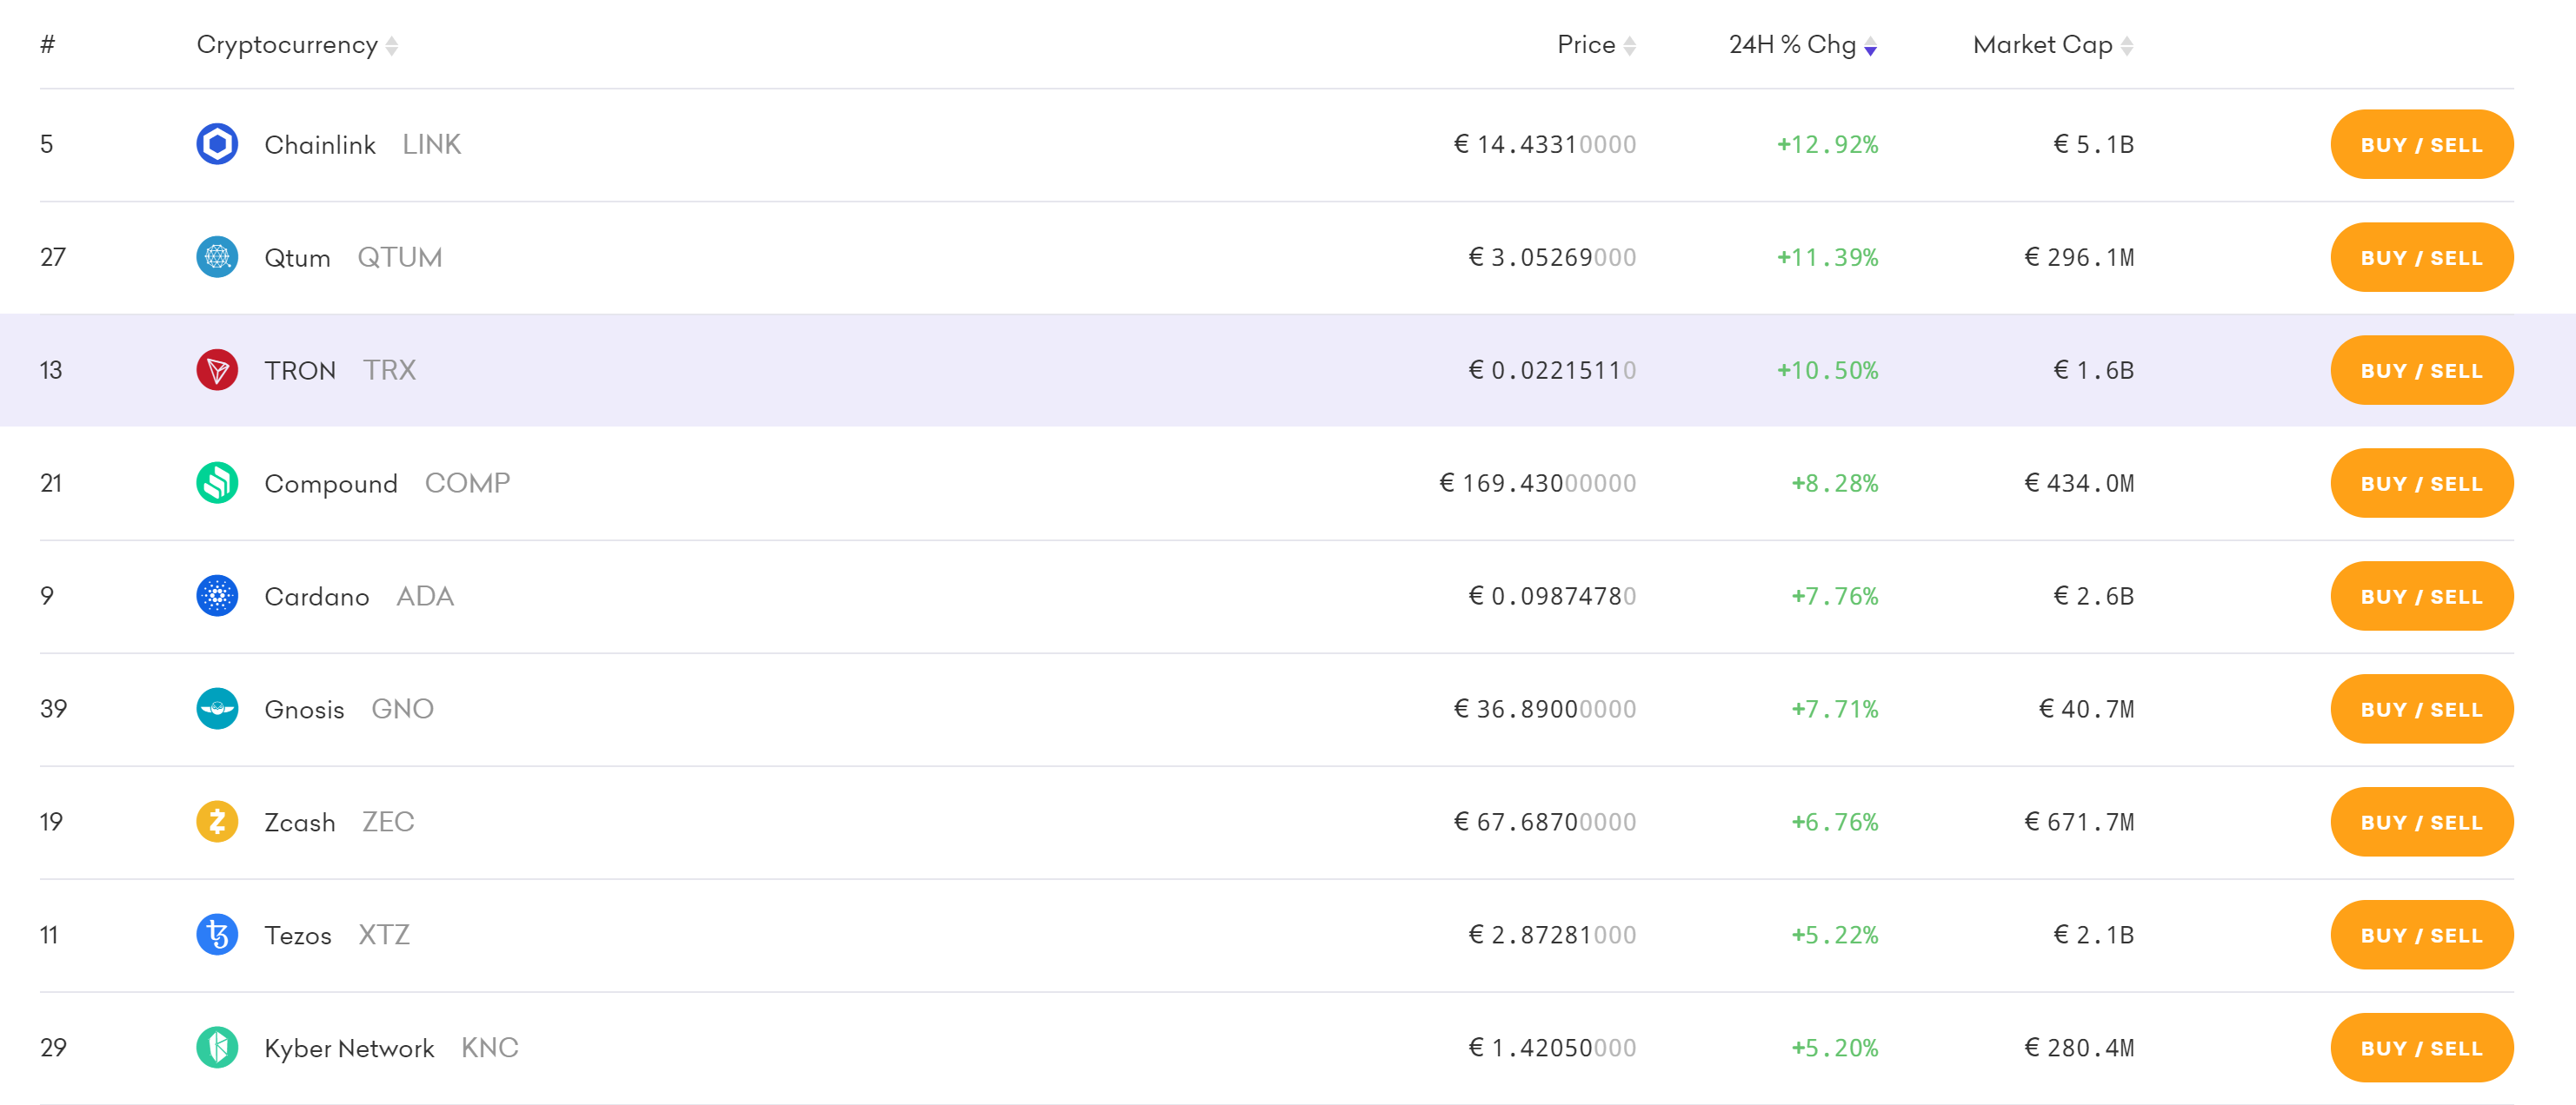Click the Kyber Network logo icon
This screenshot has height=1105, width=2576.
point(217,1047)
